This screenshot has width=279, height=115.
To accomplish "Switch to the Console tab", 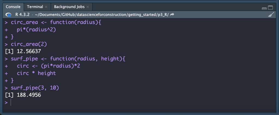I will point(13,7).
